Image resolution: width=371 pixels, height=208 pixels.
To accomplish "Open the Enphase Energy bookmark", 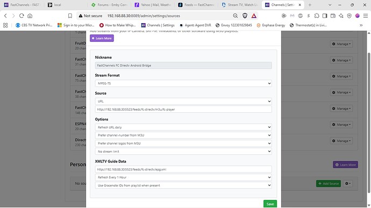I will [271, 25].
